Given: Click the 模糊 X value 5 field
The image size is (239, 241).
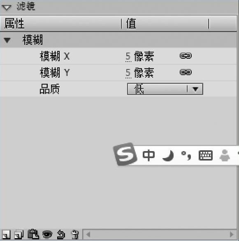Looking at the screenshot, I should tap(128, 56).
